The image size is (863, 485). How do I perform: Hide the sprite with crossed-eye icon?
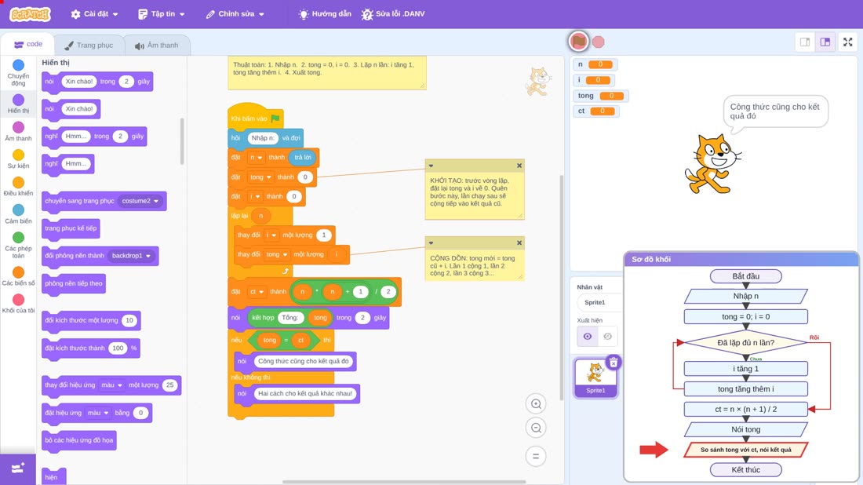pyautogui.click(x=607, y=337)
